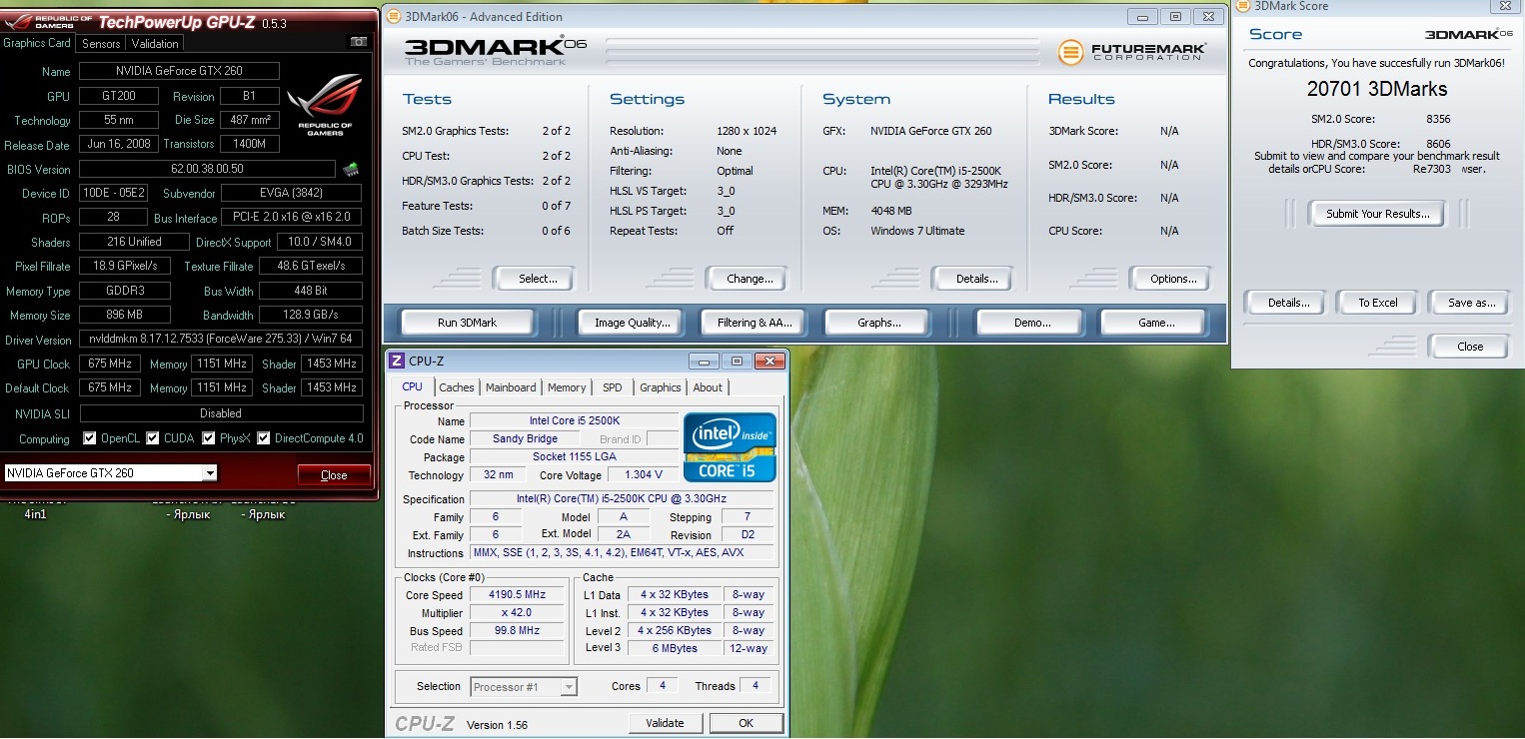This screenshot has height=739, width=1525.
Task: Click the 20701 3DMarks score text
Action: click(x=1377, y=90)
